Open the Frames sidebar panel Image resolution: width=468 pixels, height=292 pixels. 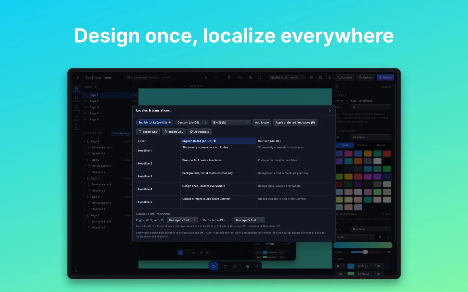click(x=76, y=99)
